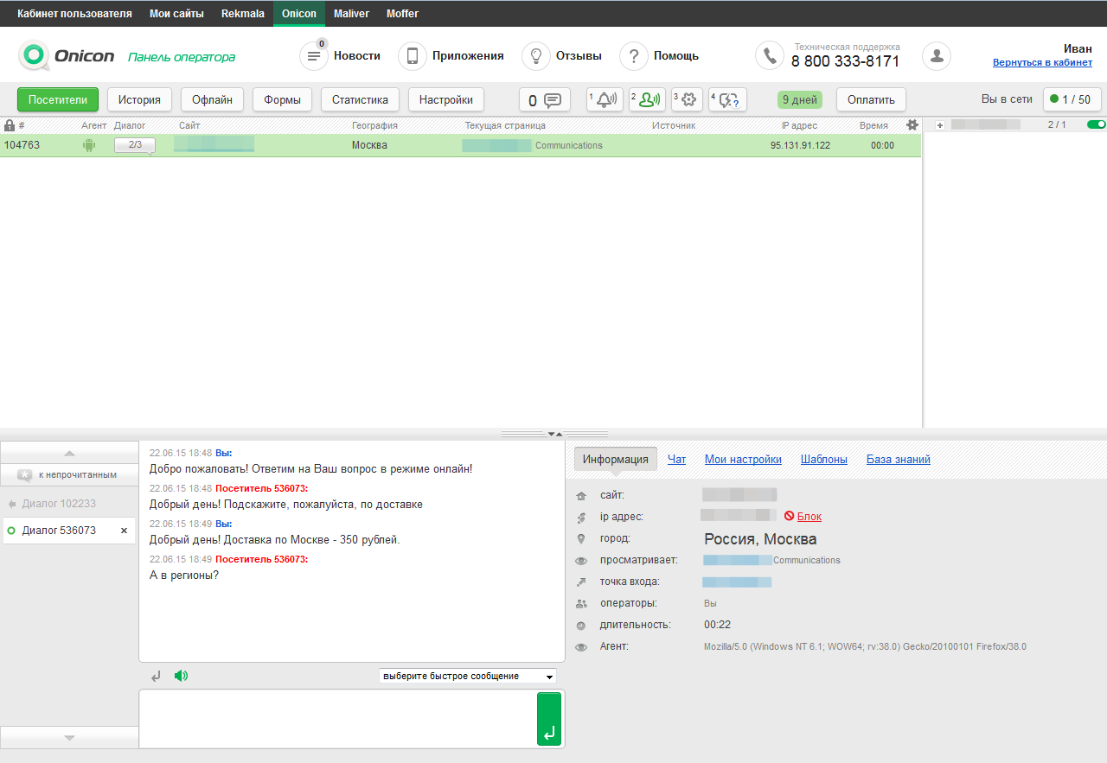The width and height of the screenshot is (1107, 763).
Task: Switch to the Шаблоны tab
Action: (823, 460)
